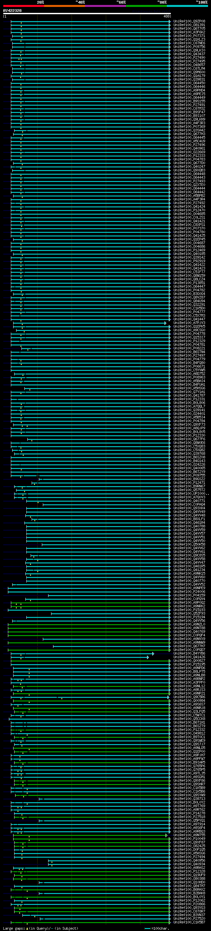
Task: Click UniRef100_P24006 entry
Action: tap(189, 591)
